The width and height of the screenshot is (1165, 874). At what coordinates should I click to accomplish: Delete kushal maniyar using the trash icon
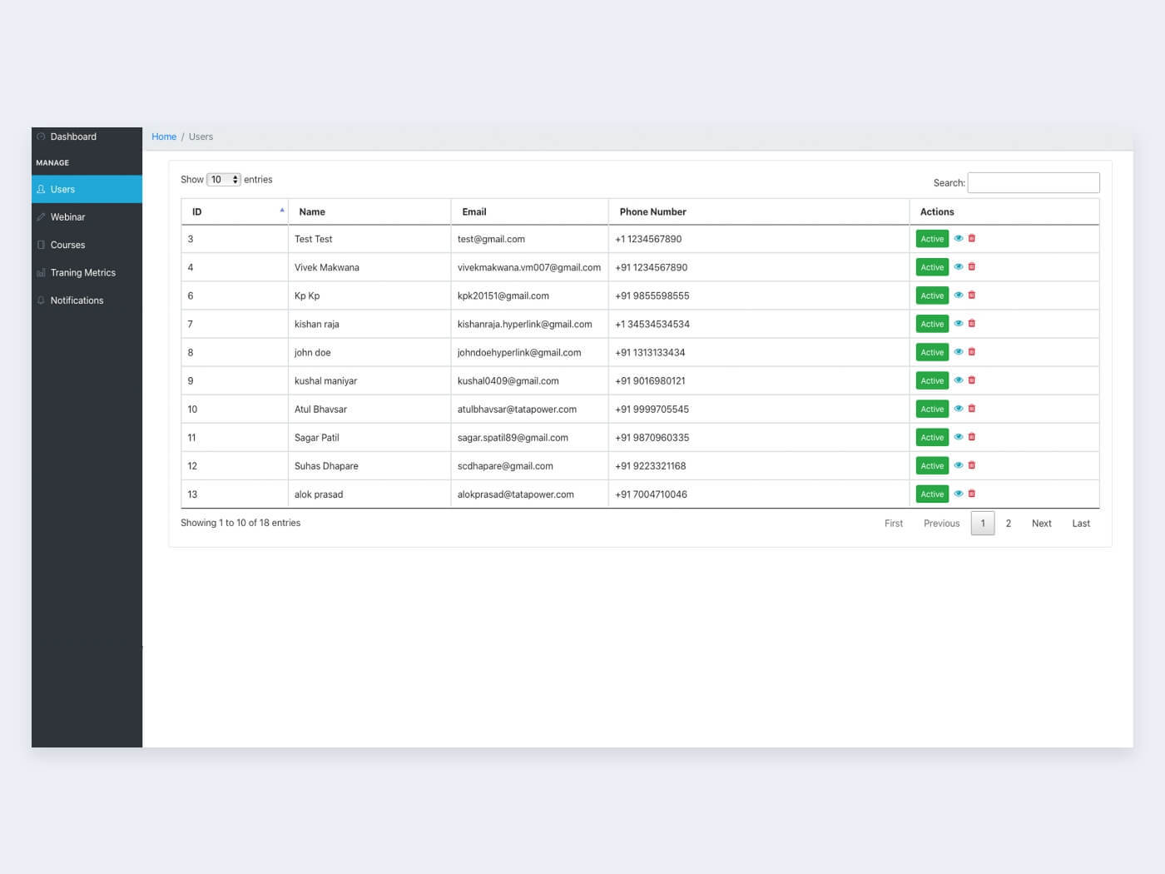(x=972, y=380)
